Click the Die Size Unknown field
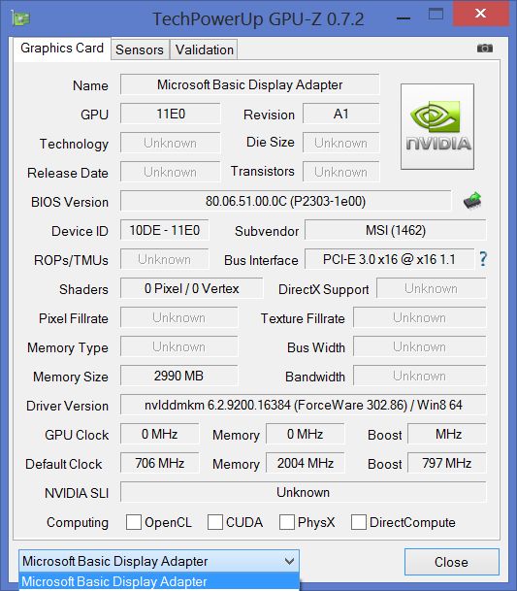This screenshot has height=591, width=517. coord(341,143)
